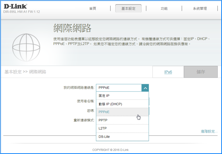This screenshot has height=154, width=222.
Task: Go to the 系統管理 tab
Action: [x=200, y=9]
